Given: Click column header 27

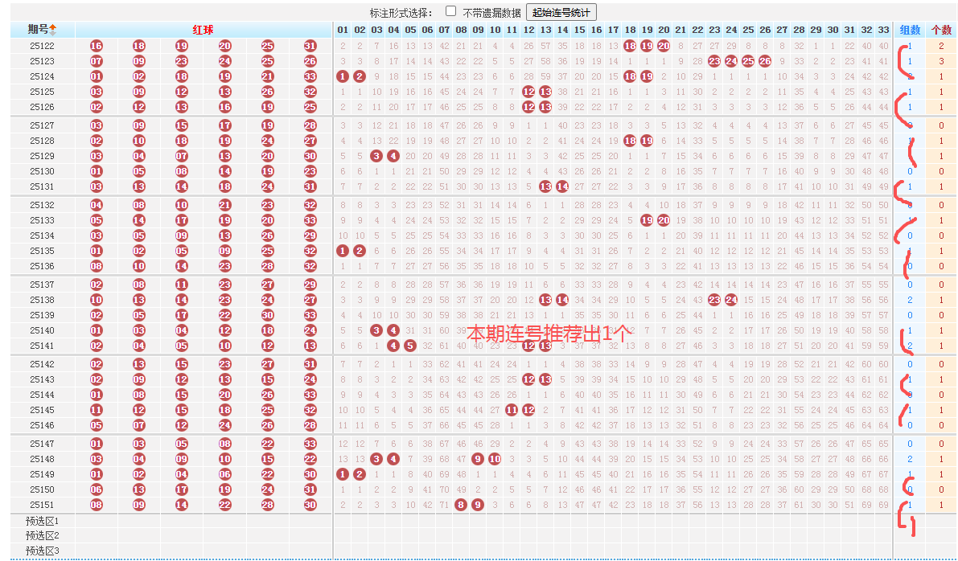Looking at the screenshot, I should point(782,29).
